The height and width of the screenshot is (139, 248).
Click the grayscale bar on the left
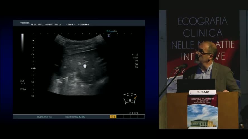(22, 42)
